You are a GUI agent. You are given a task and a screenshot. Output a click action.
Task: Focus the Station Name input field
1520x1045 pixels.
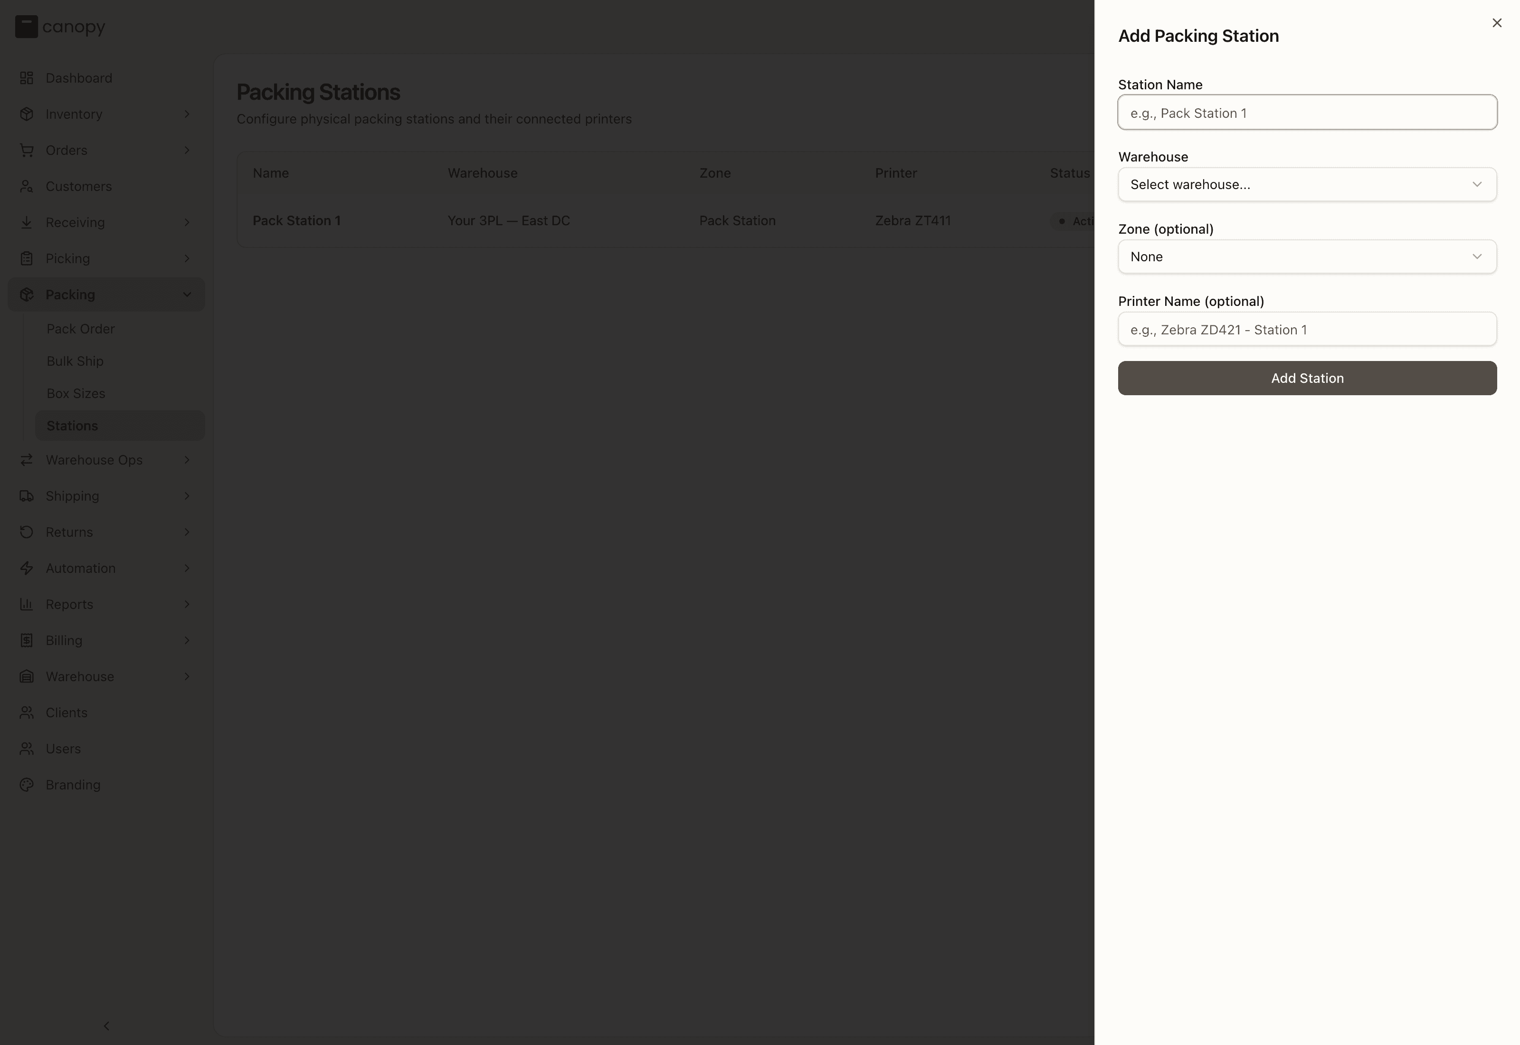pyautogui.click(x=1307, y=113)
